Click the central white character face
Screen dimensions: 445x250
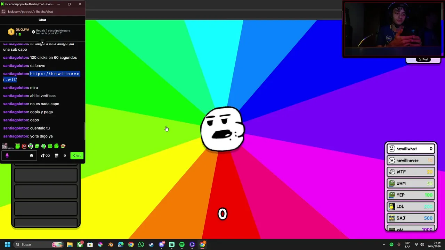pyautogui.click(x=222, y=129)
